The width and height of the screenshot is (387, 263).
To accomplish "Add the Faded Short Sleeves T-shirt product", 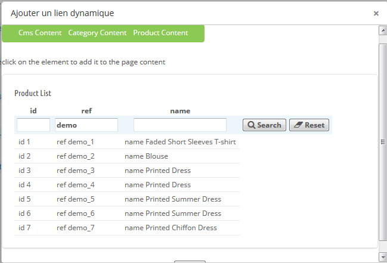I will 127,142.
